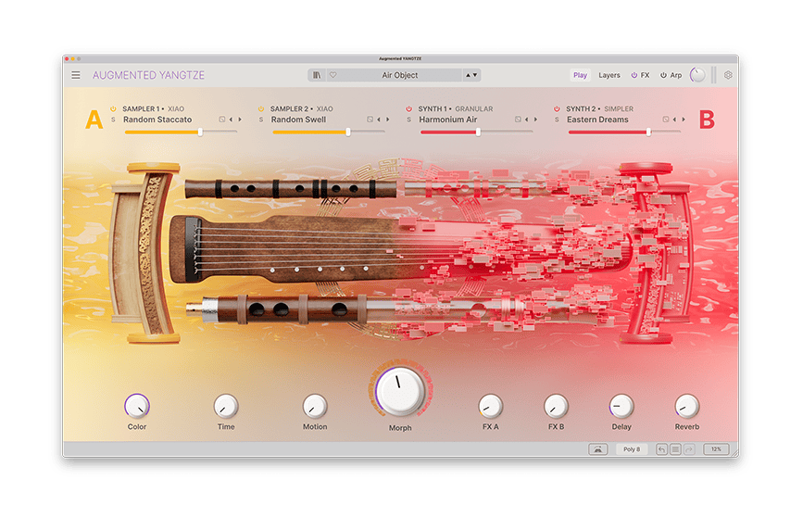Solo the Synth 2 layer
This screenshot has width=803, height=517.
557,120
